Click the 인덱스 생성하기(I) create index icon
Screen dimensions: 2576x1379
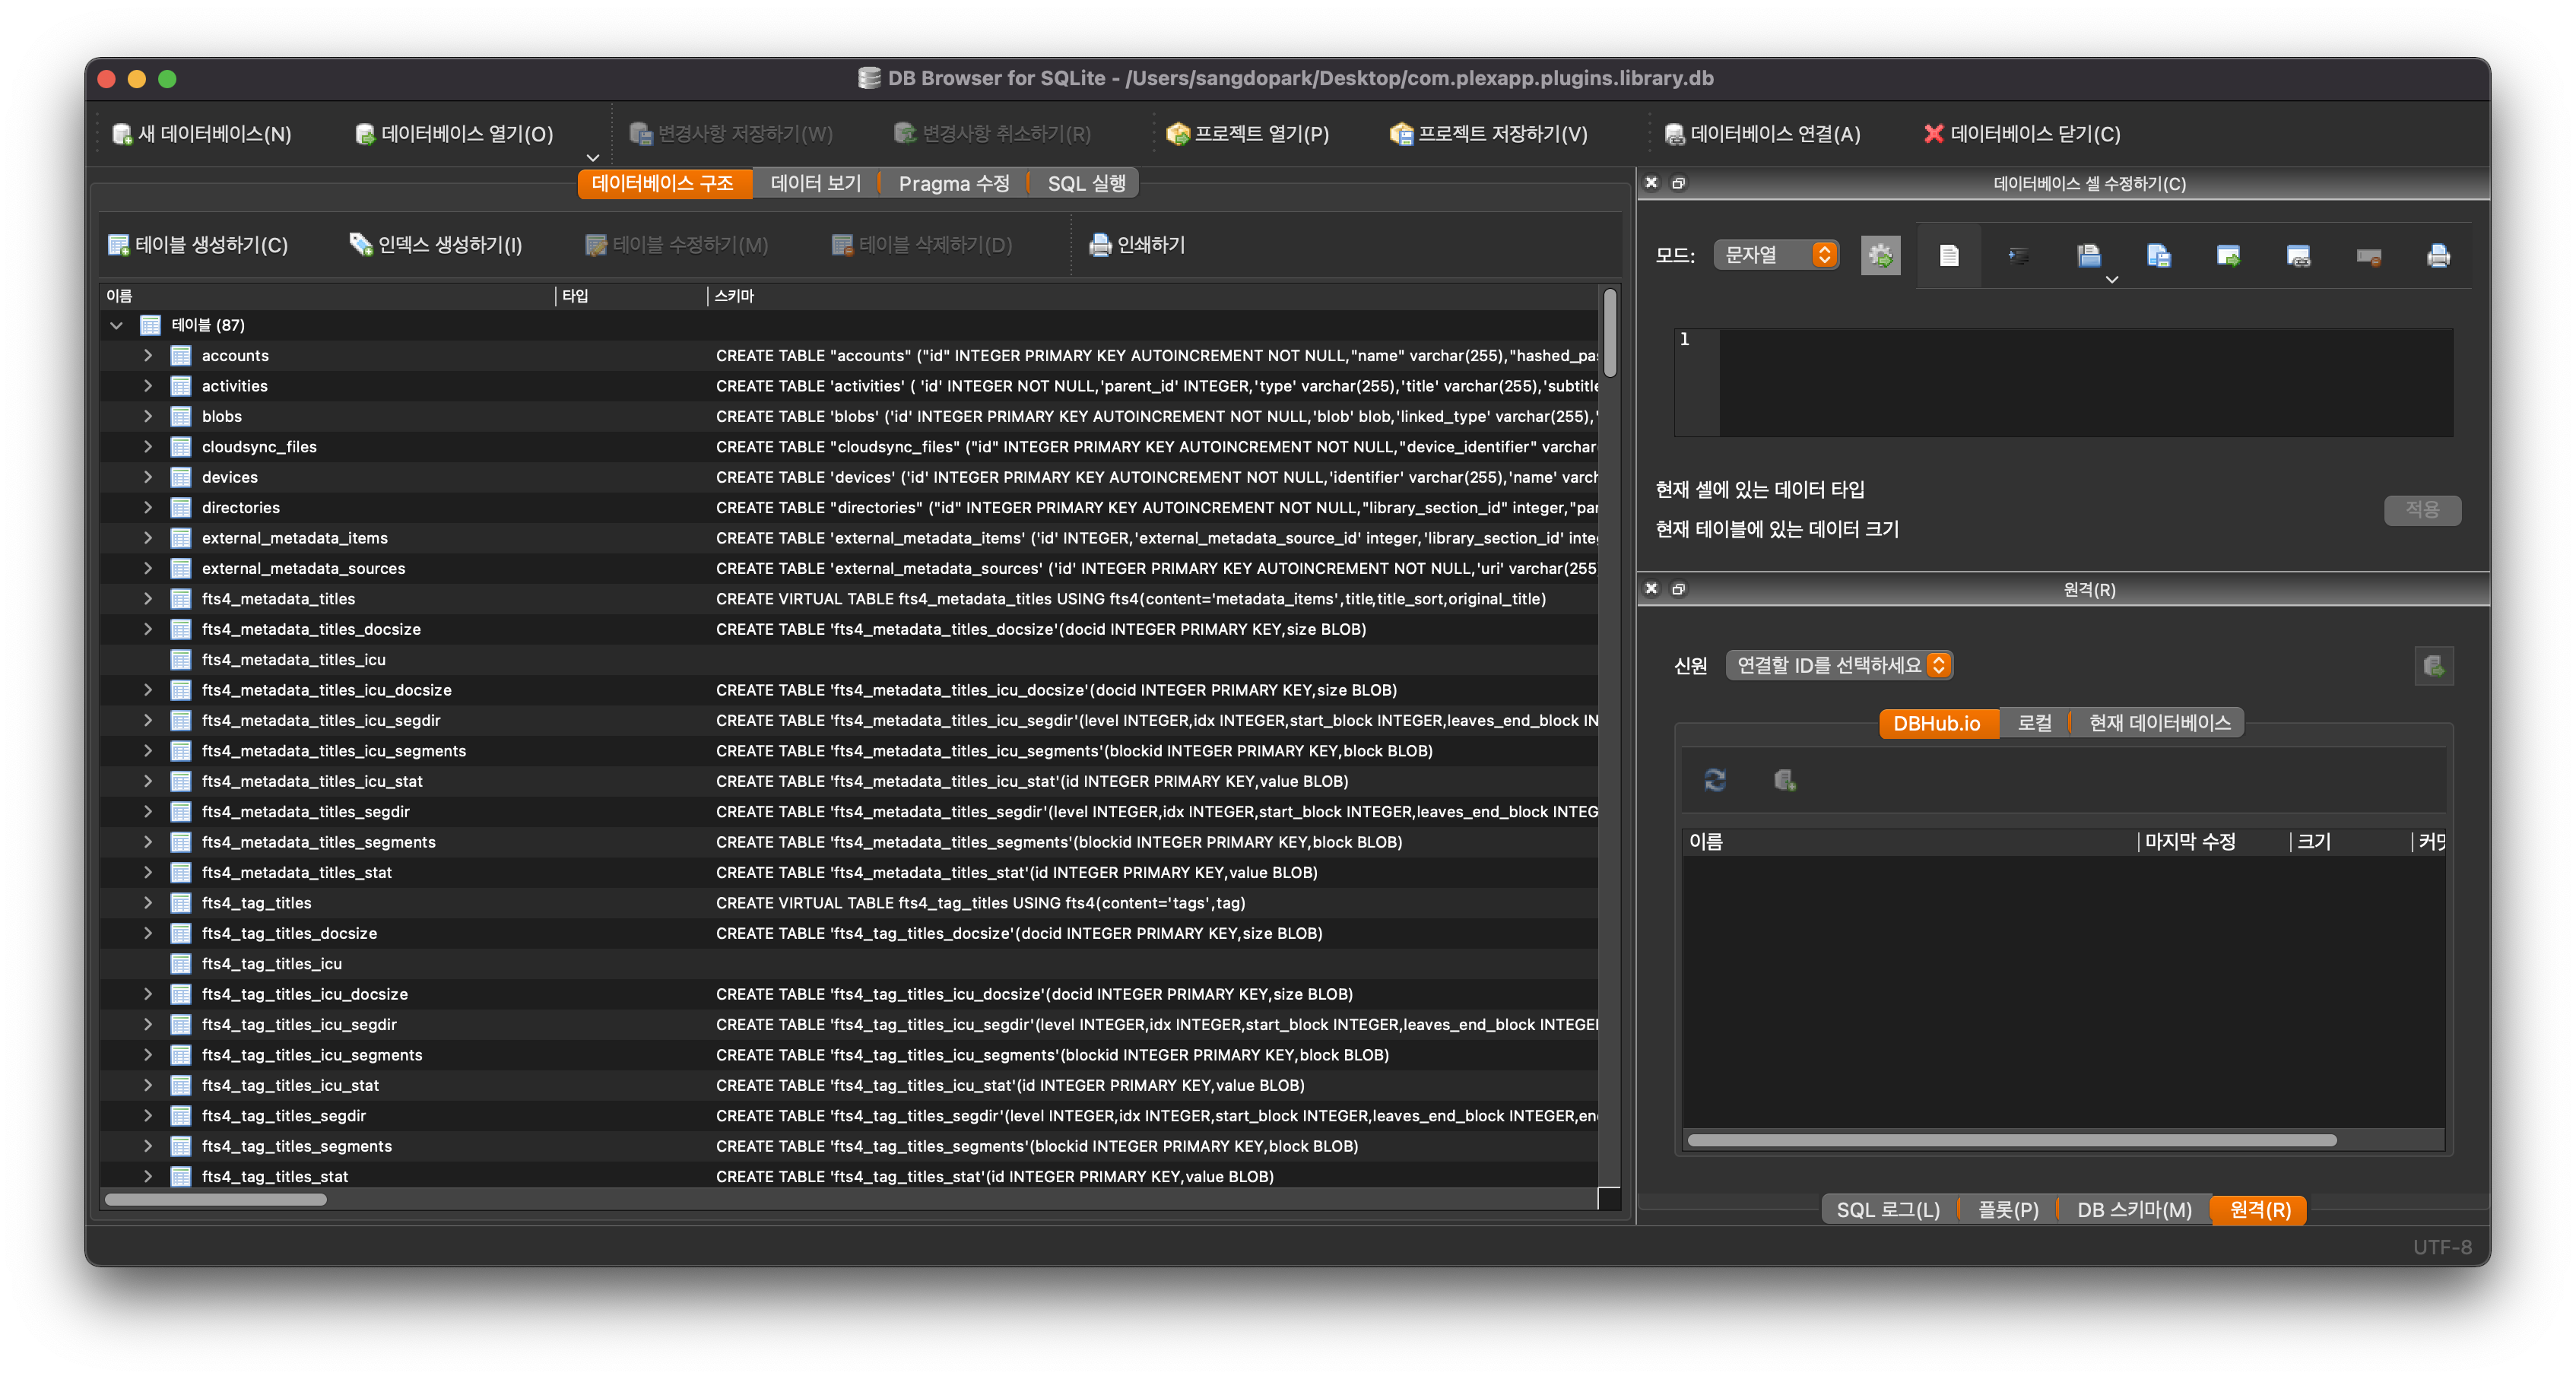[360, 245]
